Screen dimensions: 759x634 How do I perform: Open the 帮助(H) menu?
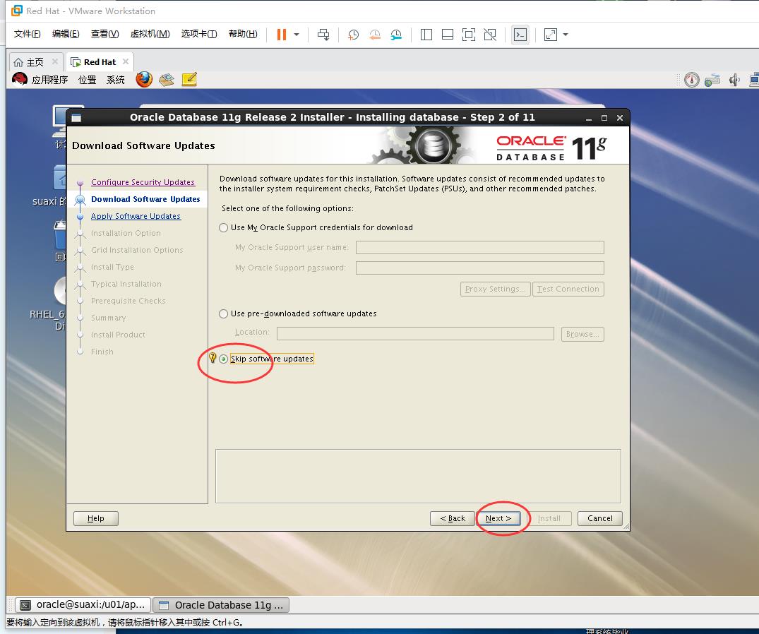coord(243,34)
